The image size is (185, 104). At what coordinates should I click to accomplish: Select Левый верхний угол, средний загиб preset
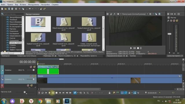click(64, 24)
